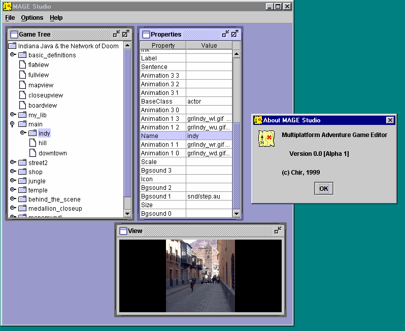Select the boardview document icon
The height and width of the screenshot is (331, 405).
[x=23, y=105]
